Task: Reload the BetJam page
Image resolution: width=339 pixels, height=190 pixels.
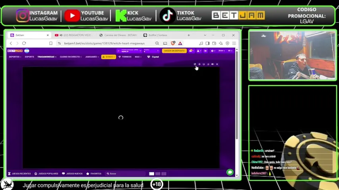Action: (x=24, y=43)
